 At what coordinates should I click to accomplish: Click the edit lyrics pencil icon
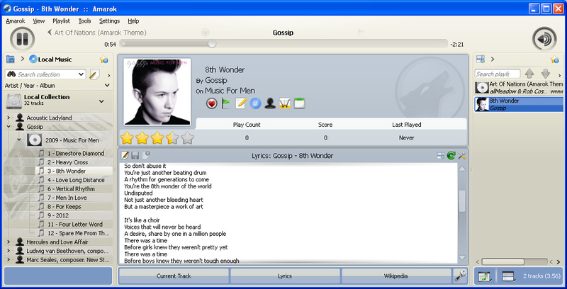(125, 155)
